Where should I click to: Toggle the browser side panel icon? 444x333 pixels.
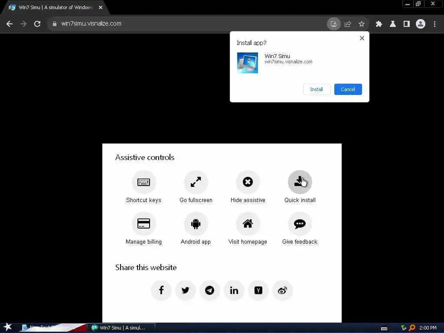point(407,24)
